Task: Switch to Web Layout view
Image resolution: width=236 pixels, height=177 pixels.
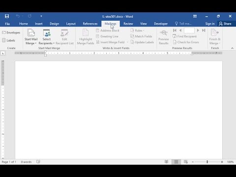Action: click(186, 162)
